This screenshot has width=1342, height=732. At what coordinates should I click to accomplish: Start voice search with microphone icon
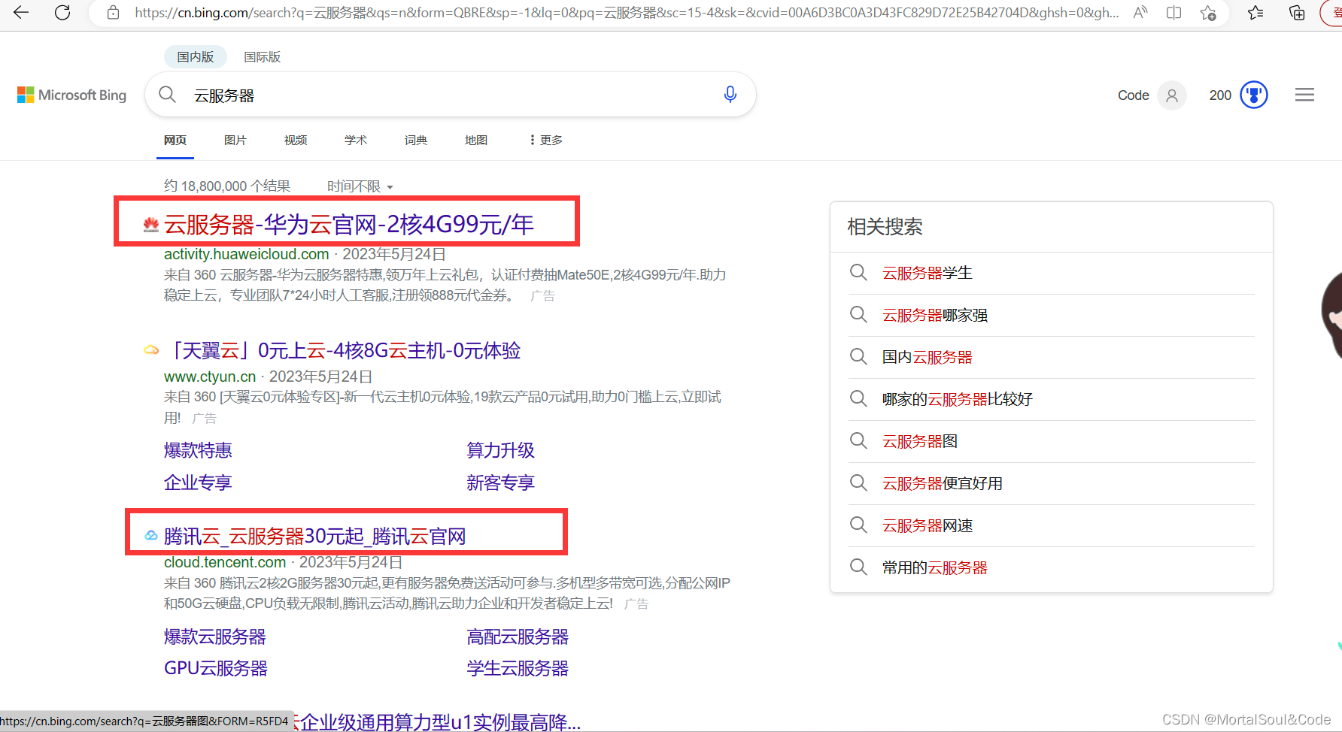tap(730, 95)
